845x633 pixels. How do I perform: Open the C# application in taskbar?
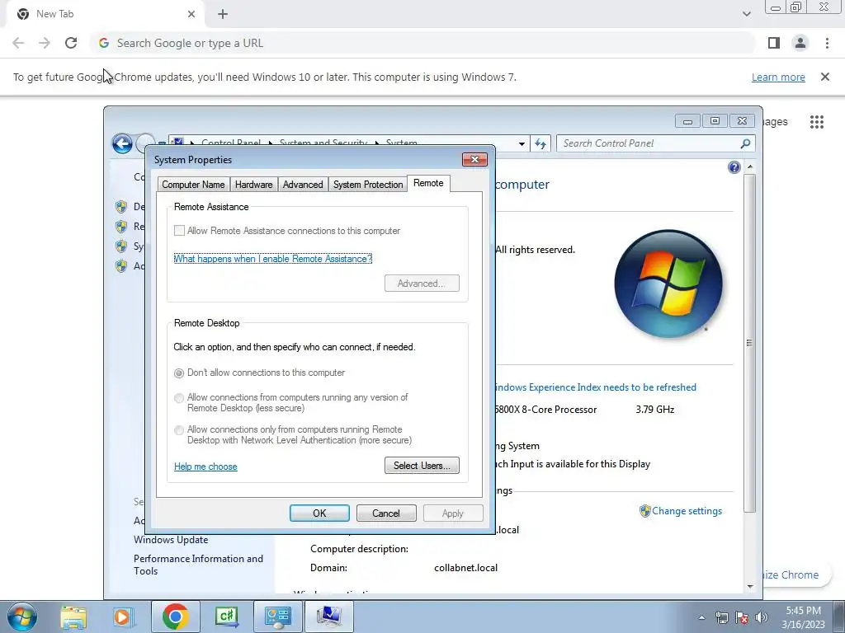coord(226,617)
